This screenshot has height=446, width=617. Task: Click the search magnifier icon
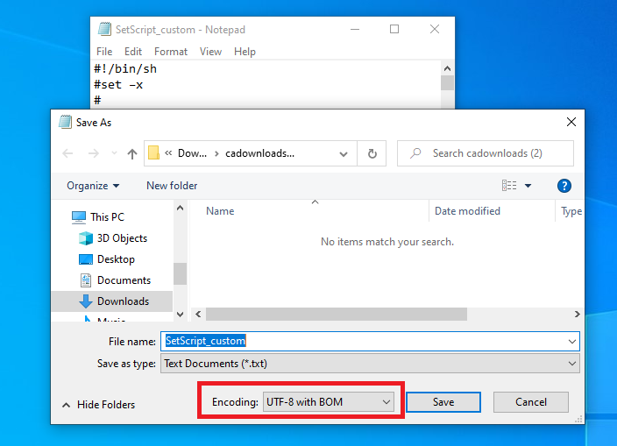(x=415, y=153)
